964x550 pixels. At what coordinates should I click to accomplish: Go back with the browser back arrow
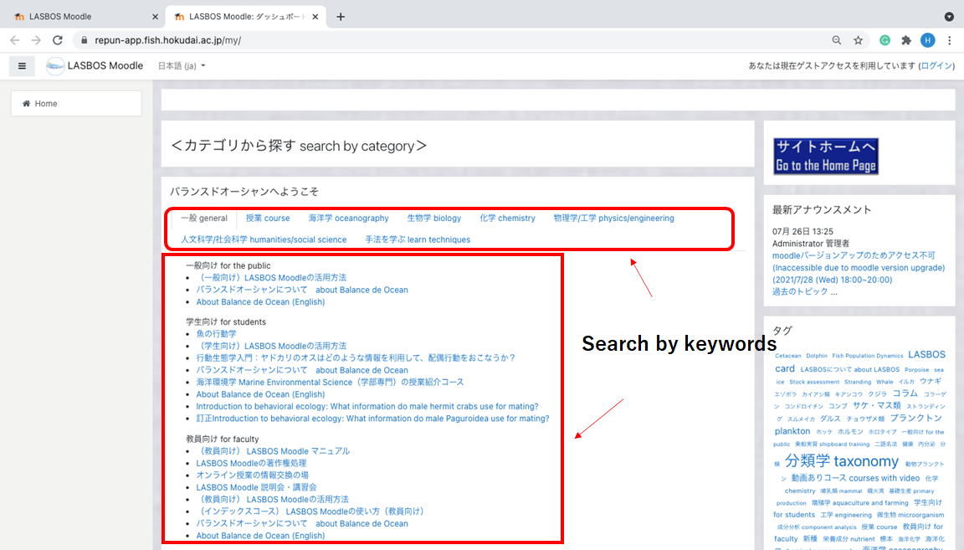point(15,40)
